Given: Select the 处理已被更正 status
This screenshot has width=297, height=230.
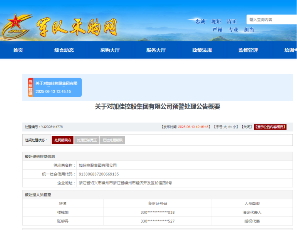Looking at the screenshot, I should tap(87, 140).
